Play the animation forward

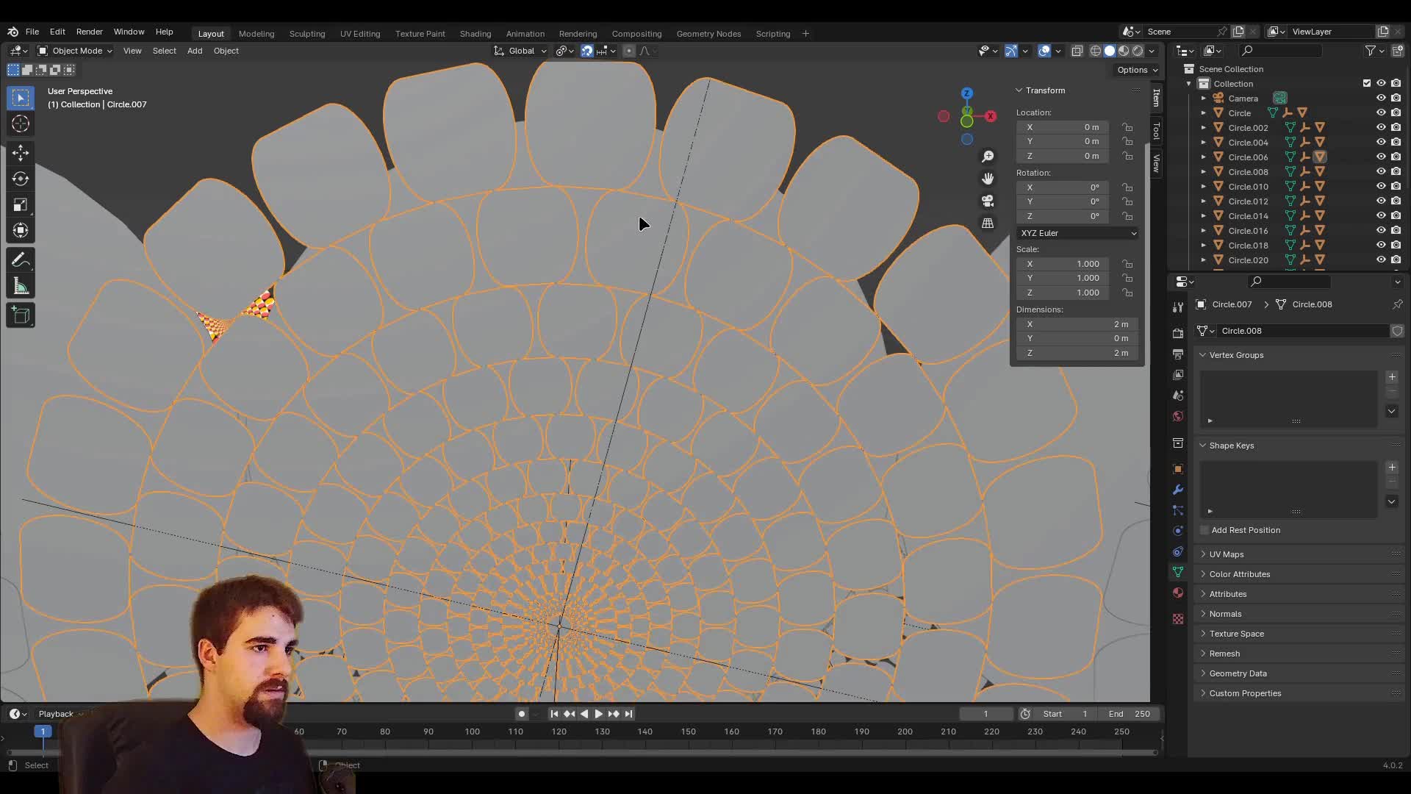(599, 714)
